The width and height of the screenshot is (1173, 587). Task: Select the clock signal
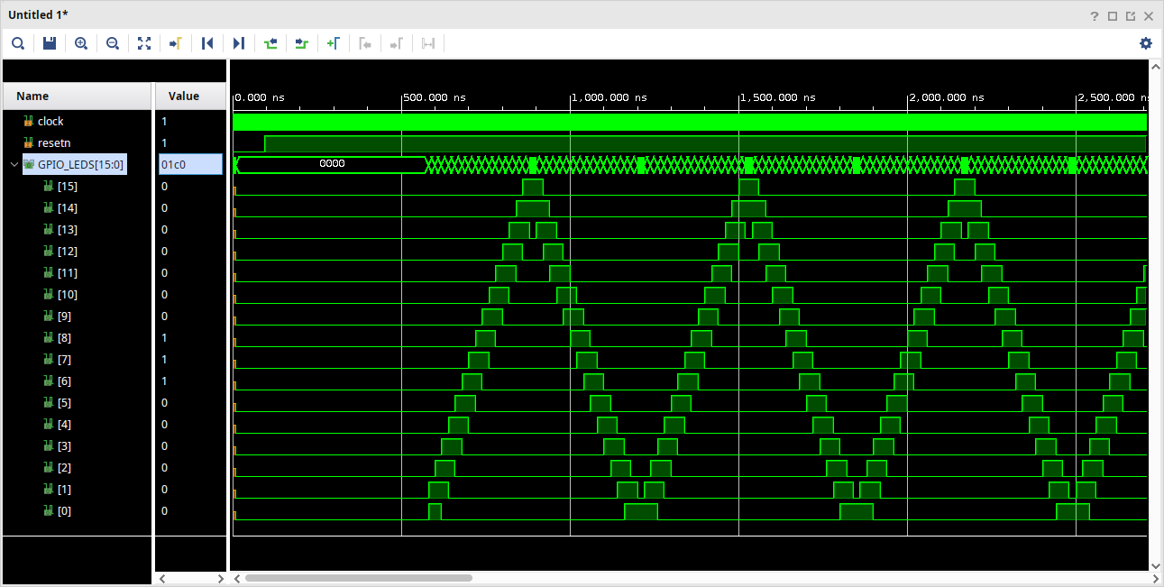pos(50,122)
